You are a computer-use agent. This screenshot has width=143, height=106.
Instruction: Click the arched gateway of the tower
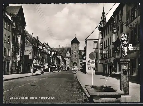click(75, 66)
